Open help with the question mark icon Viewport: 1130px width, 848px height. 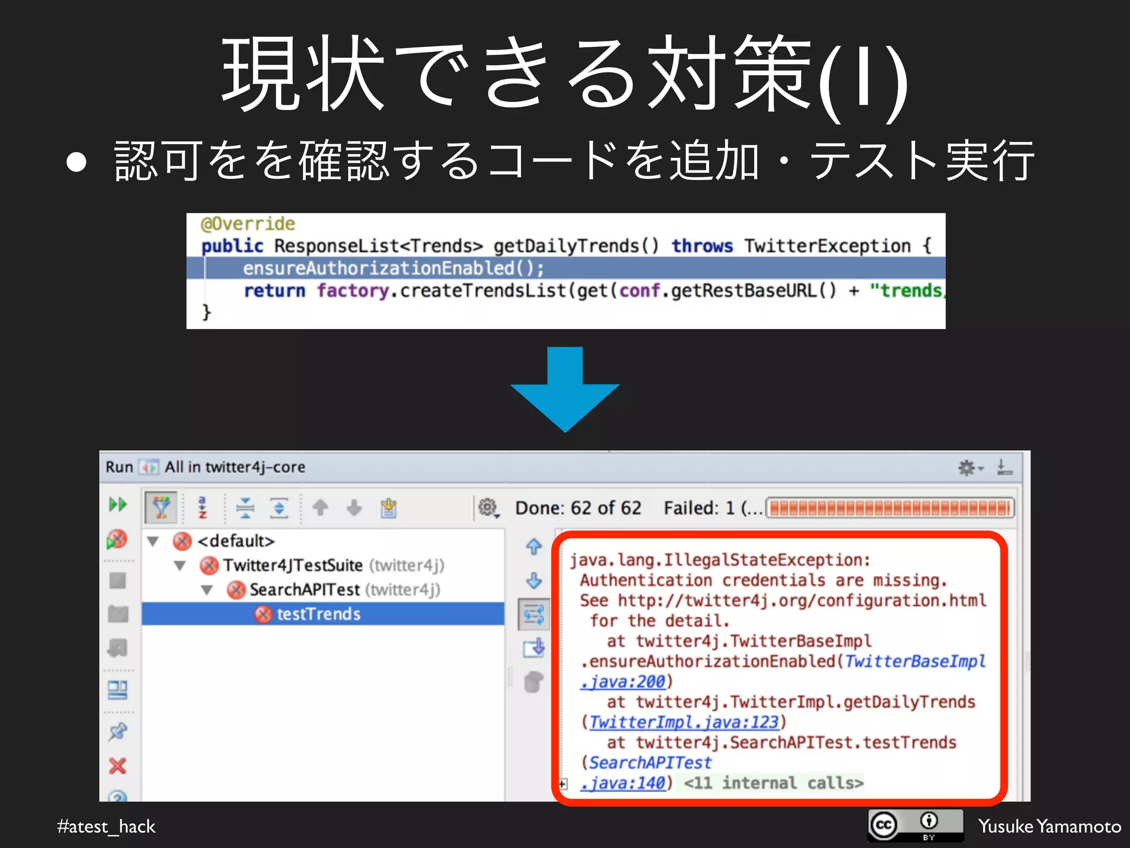[118, 796]
